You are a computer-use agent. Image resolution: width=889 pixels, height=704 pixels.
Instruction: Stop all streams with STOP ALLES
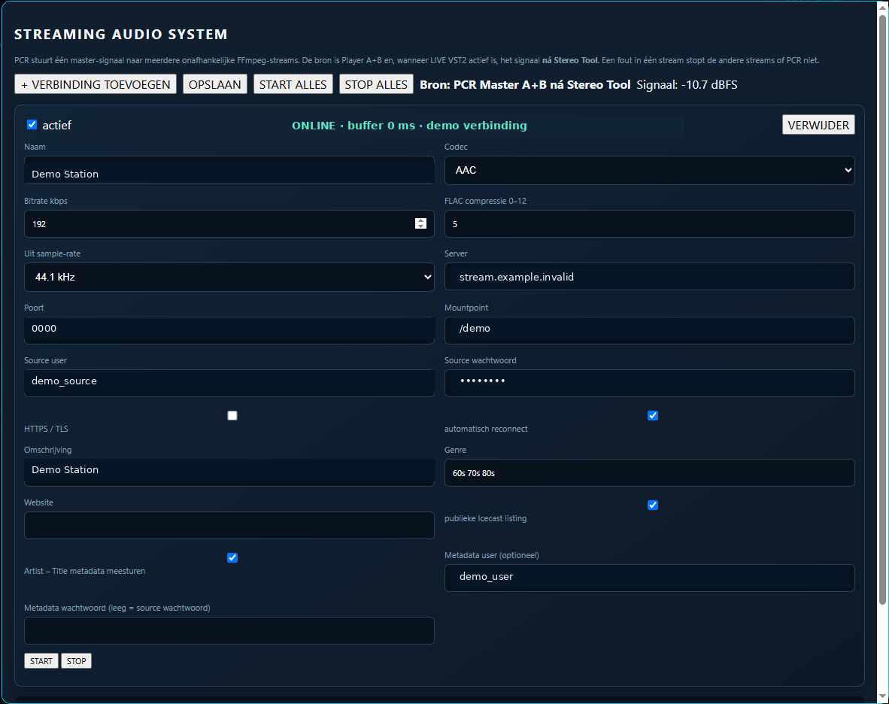point(376,84)
